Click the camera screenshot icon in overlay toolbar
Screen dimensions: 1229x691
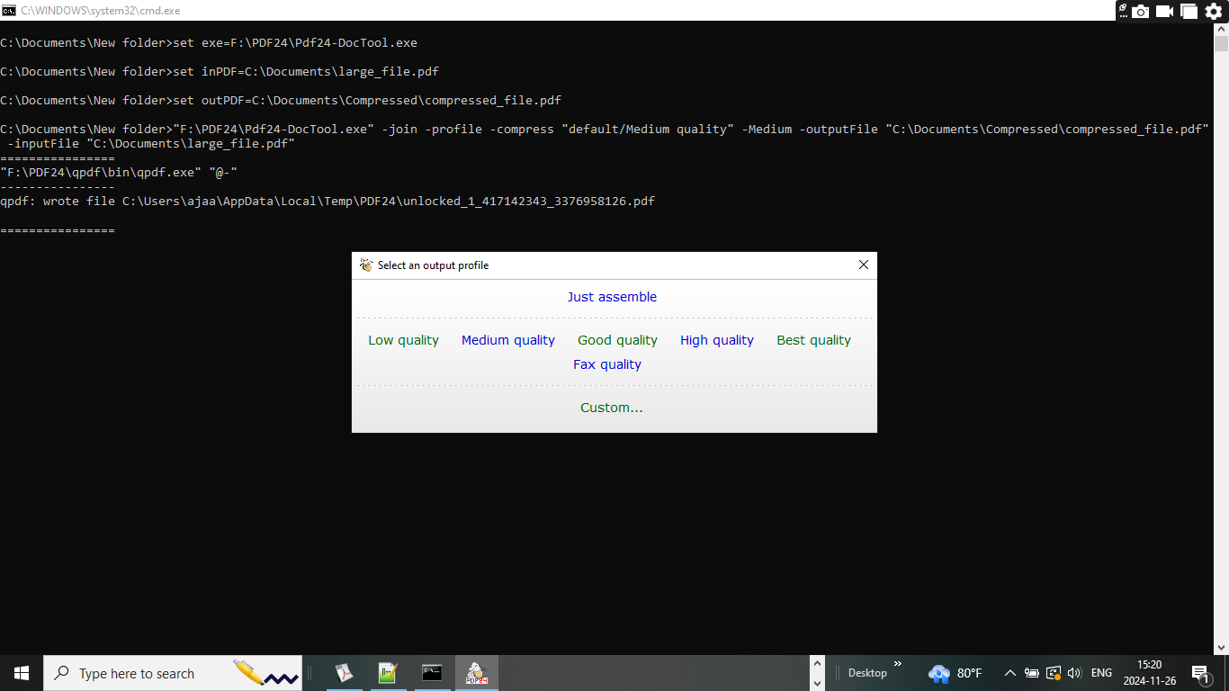click(1141, 11)
